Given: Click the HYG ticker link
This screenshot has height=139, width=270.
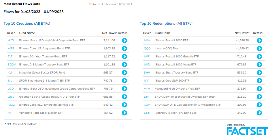Looking at the screenshot, I should 11,40.
